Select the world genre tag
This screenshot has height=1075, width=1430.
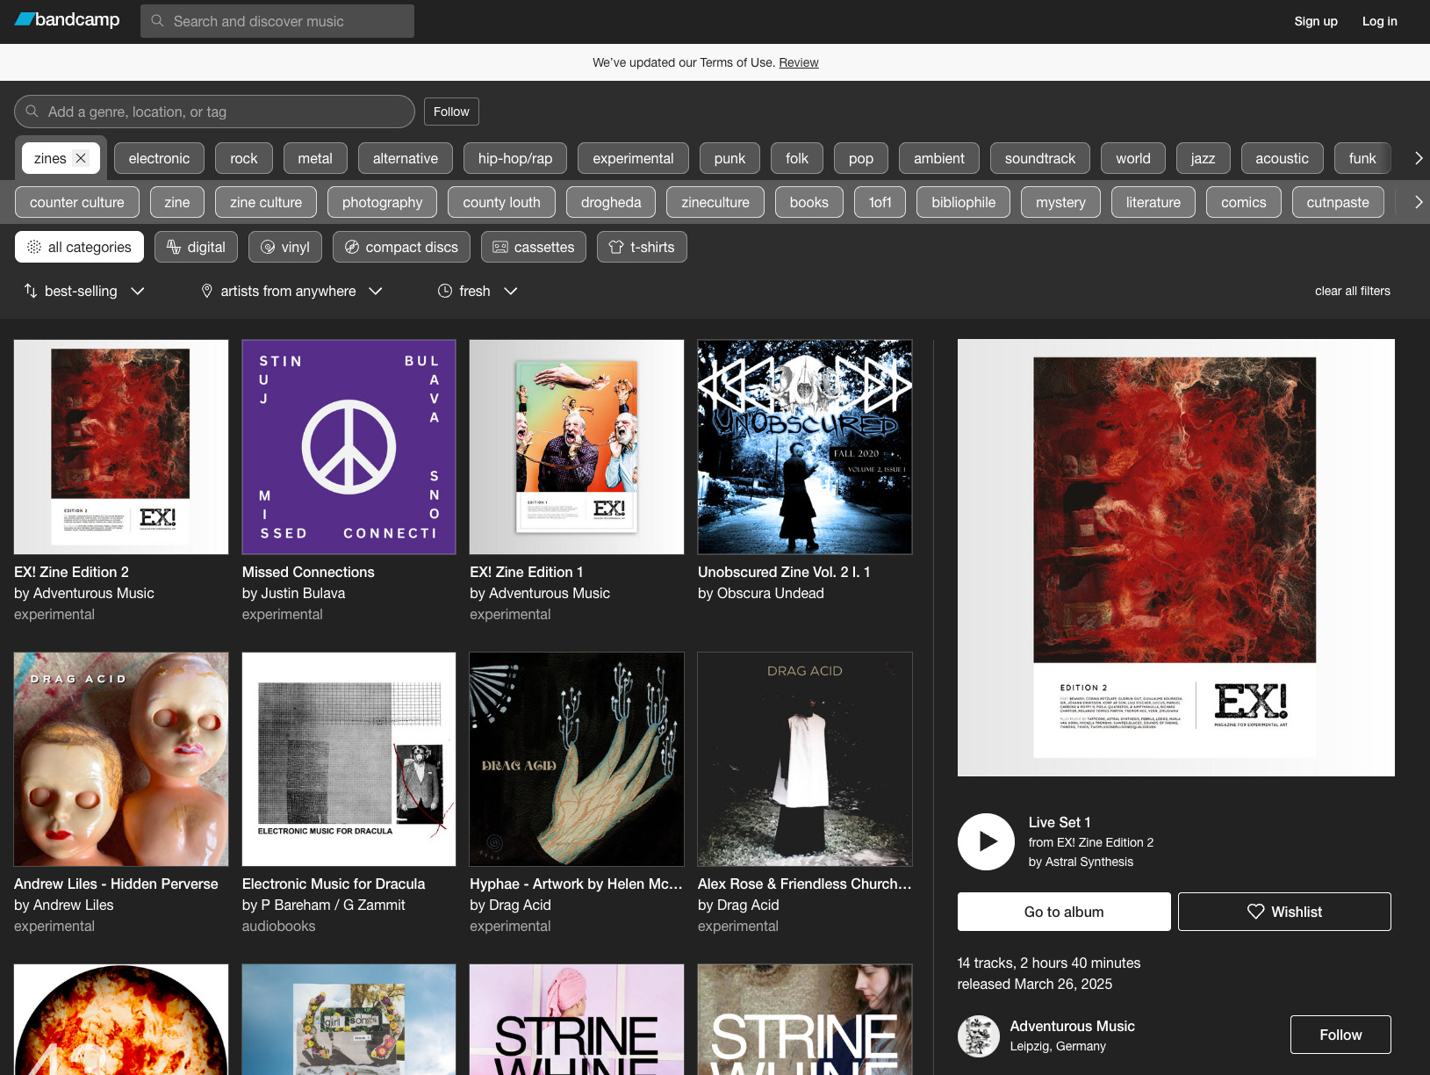click(1132, 158)
